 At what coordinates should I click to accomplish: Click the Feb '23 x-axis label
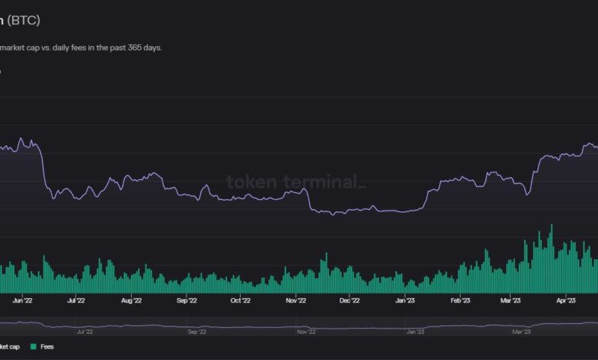pos(460,301)
